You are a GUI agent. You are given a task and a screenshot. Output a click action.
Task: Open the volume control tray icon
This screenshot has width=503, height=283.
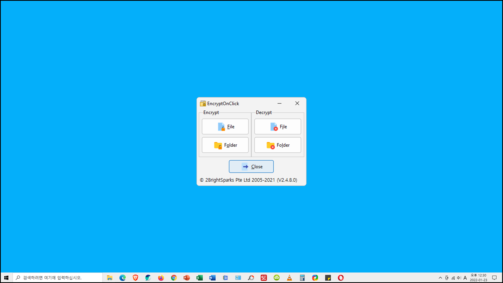pyautogui.click(x=459, y=278)
